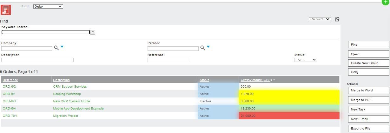Expand the blue arrow next to Company
390x133 pixels.
pos(62,47)
